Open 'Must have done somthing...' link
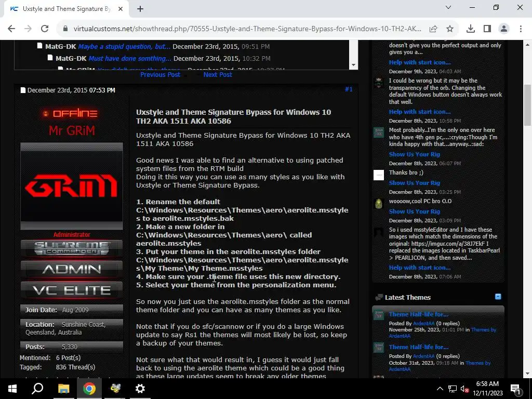 [x=130, y=58]
